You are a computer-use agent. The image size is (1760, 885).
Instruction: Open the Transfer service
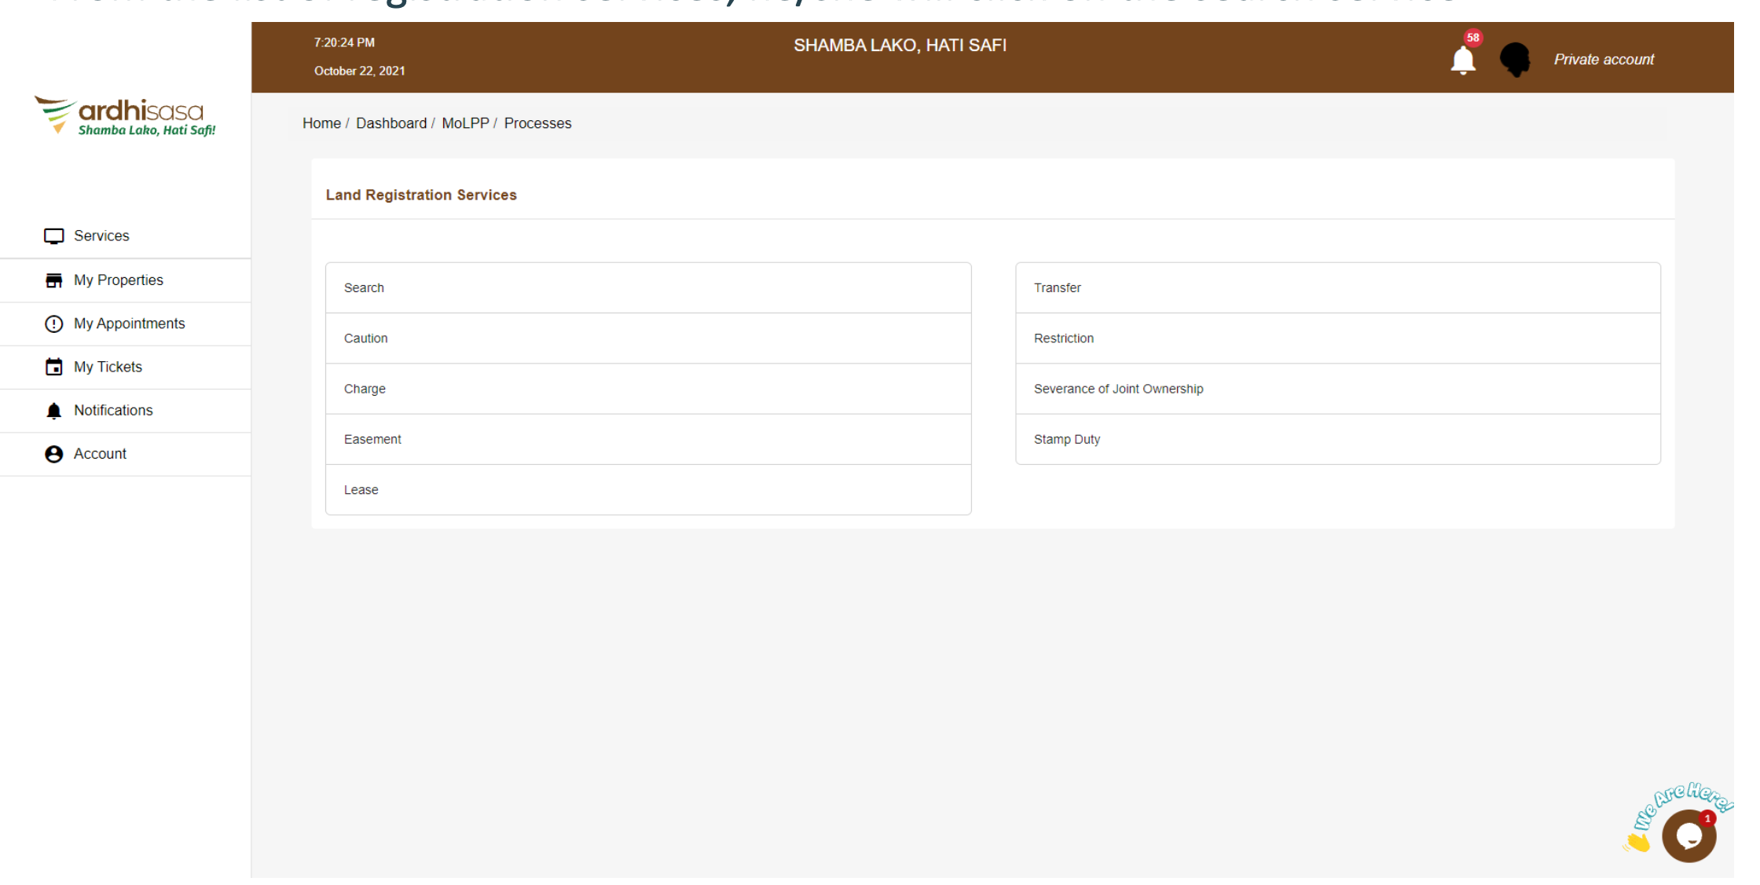1057,288
